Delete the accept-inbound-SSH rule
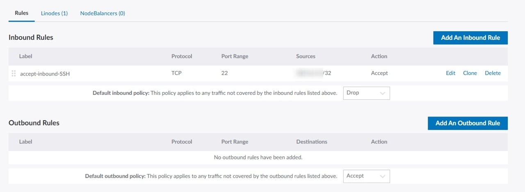Viewport: 525px width, 192px height. (493, 73)
